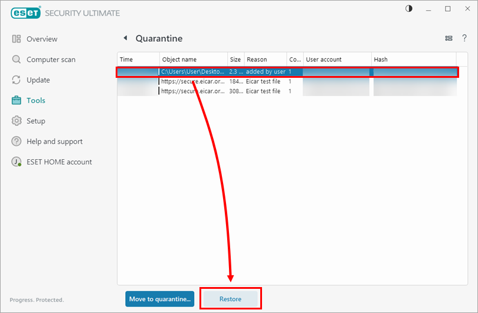Viewport: 478px width, 313px height.
Task: Open Setup gear icon
Action: tap(17, 121)
